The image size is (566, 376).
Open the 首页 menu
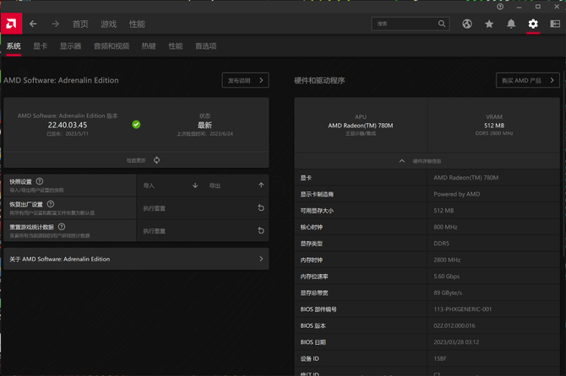80,24
